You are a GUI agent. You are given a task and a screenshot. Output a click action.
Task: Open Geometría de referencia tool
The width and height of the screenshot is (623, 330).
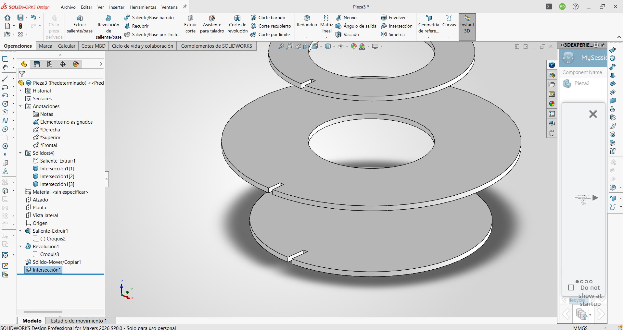pos(428,25)
